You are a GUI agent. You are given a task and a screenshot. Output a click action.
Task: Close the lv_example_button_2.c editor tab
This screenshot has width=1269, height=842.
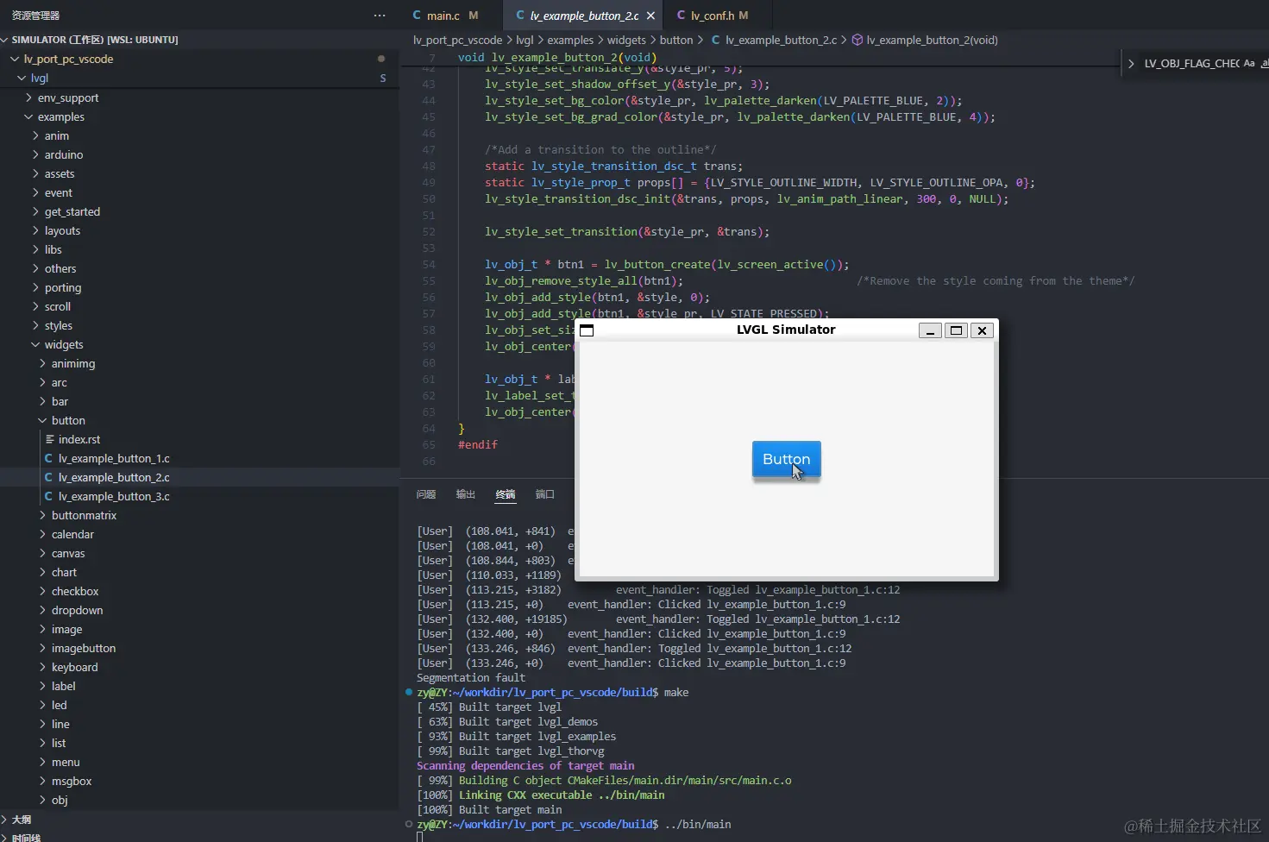650,16
